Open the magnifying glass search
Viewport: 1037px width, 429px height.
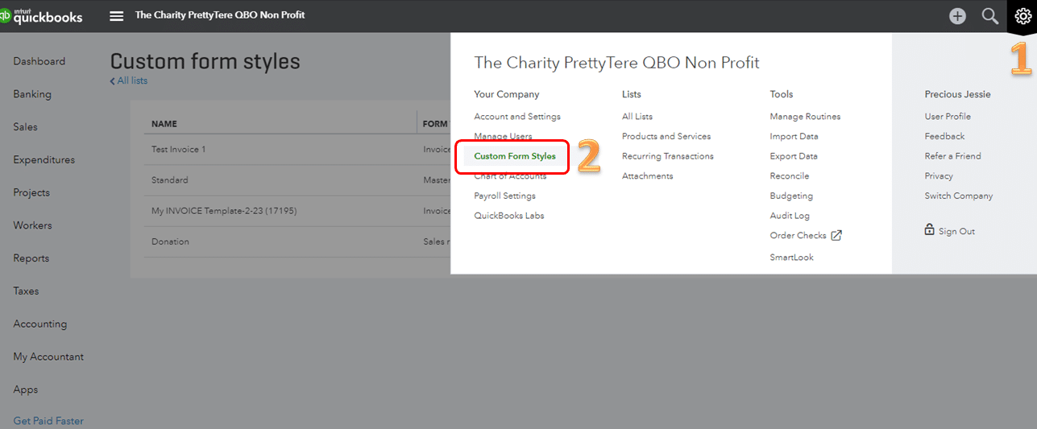pos(990,16)
